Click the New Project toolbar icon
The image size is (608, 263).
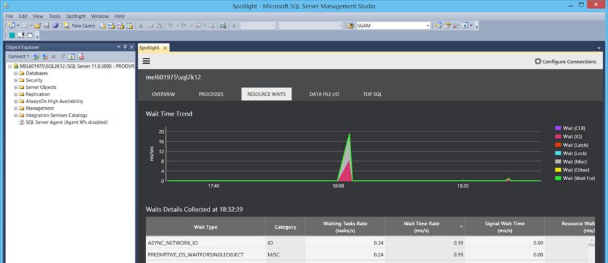[12, 26]
